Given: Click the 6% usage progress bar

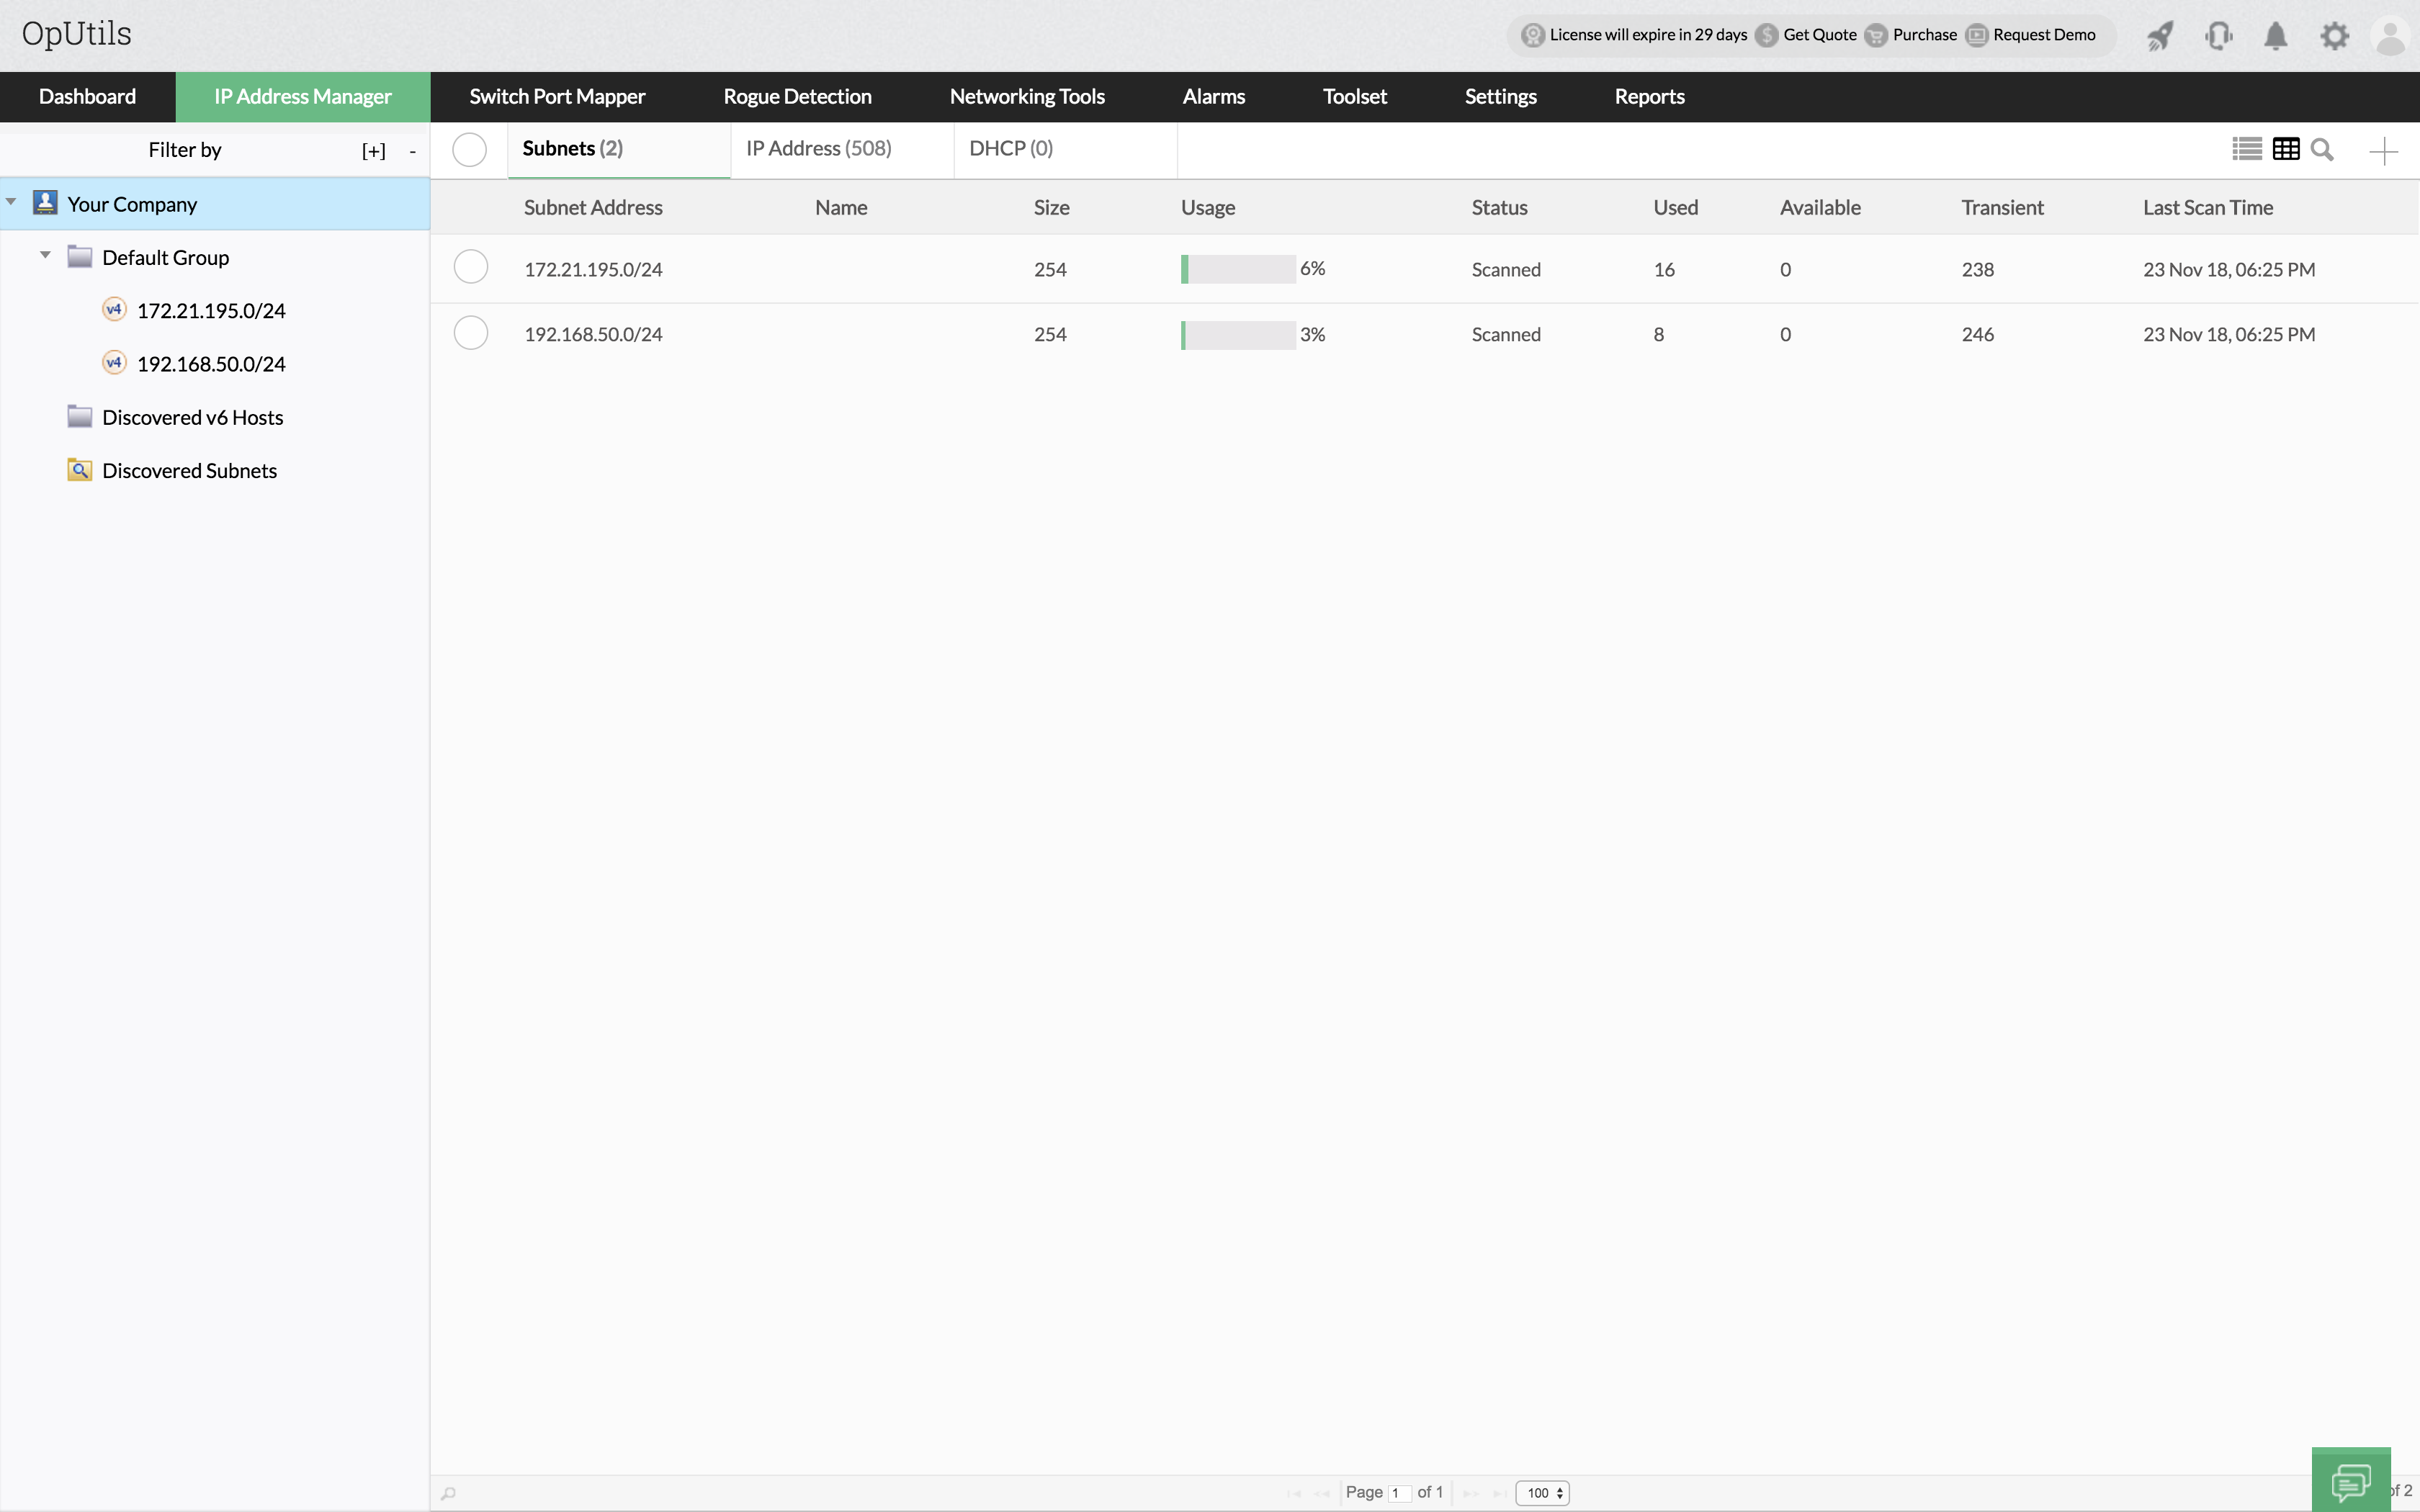Looking at the screenshot, I should pos(1238,269).
